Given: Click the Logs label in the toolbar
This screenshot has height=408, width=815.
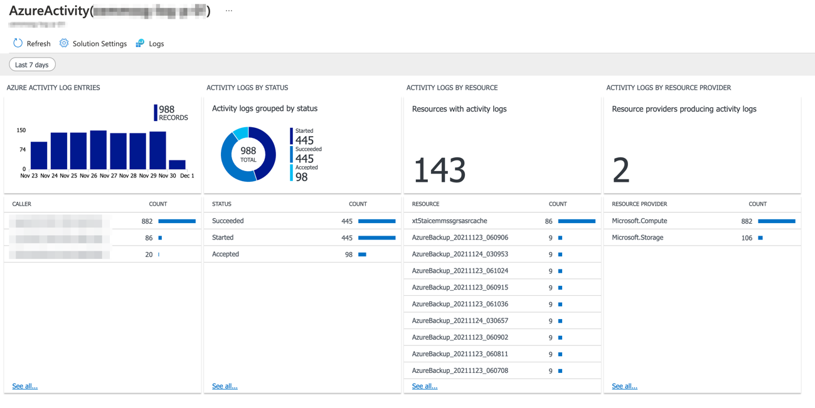Looking at the screenshot, I should [156, 44].
